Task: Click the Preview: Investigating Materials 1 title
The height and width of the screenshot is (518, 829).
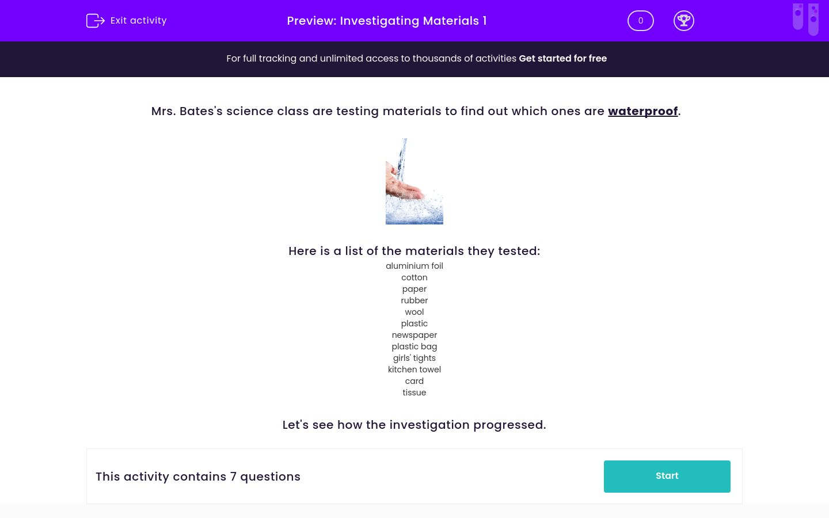Action: tap(386, 21)
